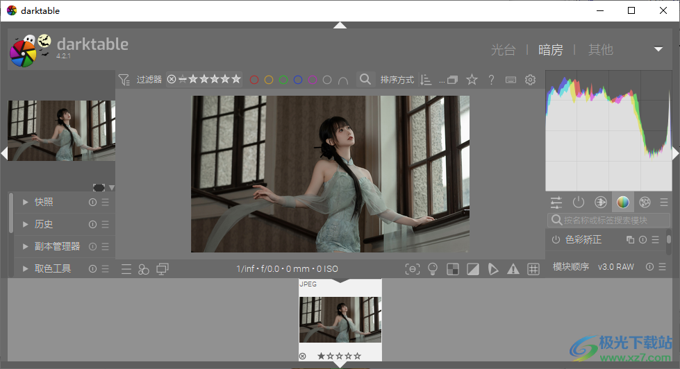Click multiple instances icon of 色彩矫正
The image size is (680, 369).
point(630,239)
